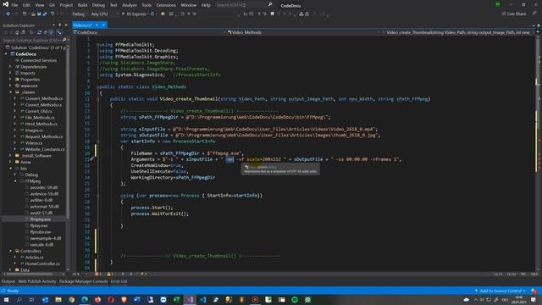Click the Save All toolbar icon
Screen dimensions: 542x305
(45, 14)
